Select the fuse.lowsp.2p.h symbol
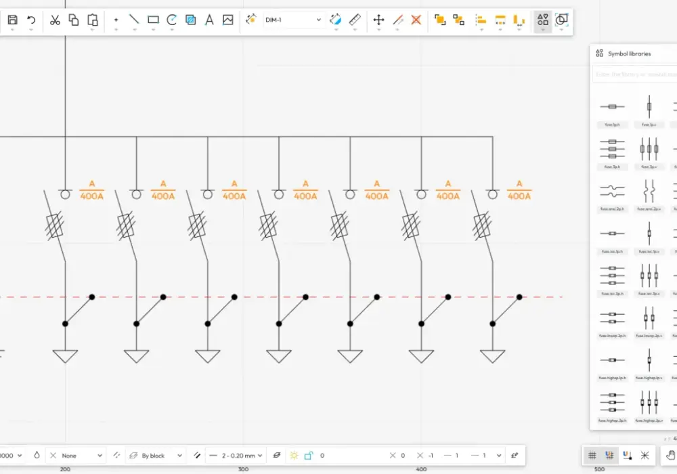Image resolution: width=677 pixels, height=474 pixels. pyautogui.click(x=612, y=324)
